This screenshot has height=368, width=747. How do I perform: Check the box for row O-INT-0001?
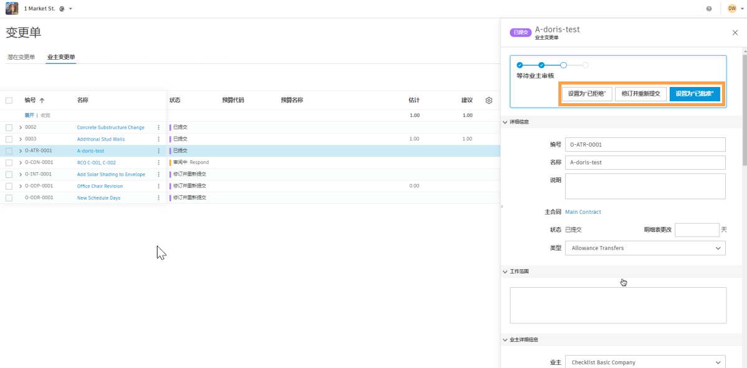coord(9,175)
